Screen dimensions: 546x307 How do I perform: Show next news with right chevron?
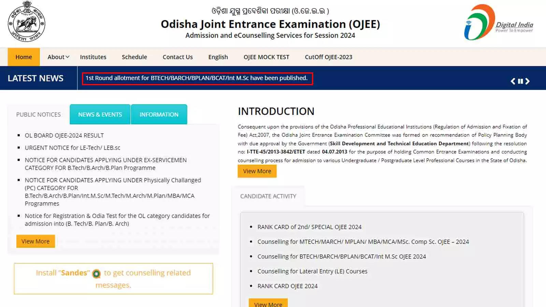(528, 81)
